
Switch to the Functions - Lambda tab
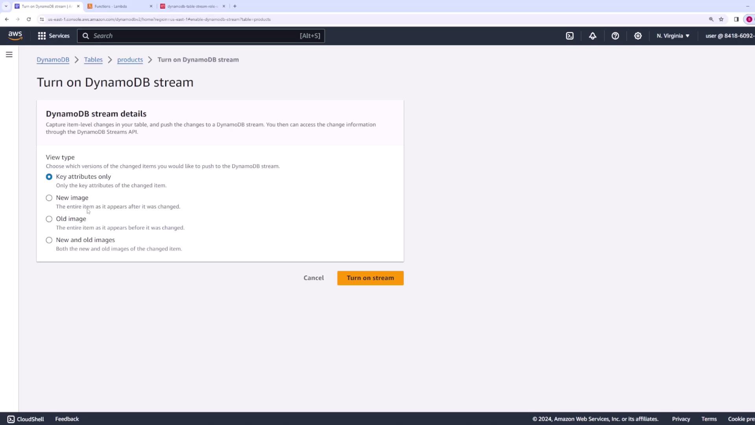click(118, 6)
